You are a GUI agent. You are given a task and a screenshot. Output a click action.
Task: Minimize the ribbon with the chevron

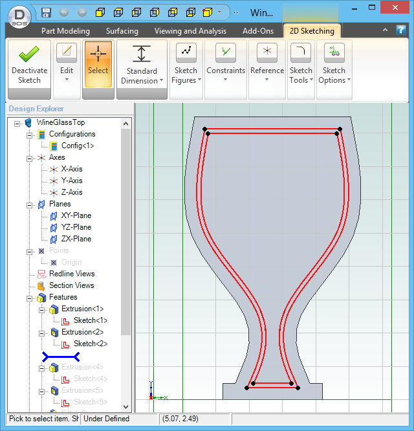[x=385, y=30]
